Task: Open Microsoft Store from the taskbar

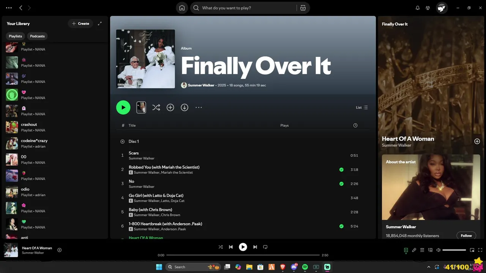Action: (x=260, y=267)
